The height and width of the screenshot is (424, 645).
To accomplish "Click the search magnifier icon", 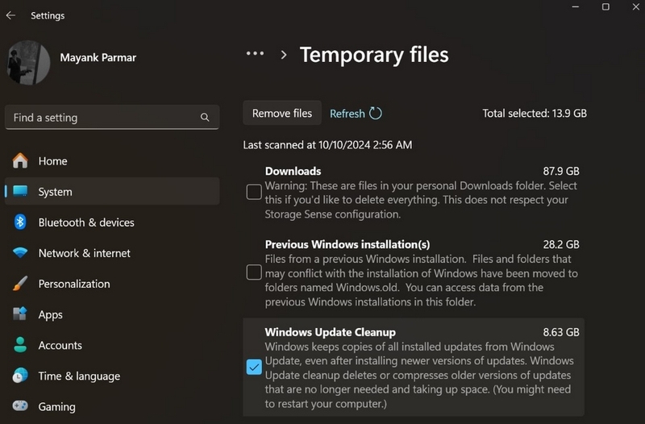I will click(205, 118).
